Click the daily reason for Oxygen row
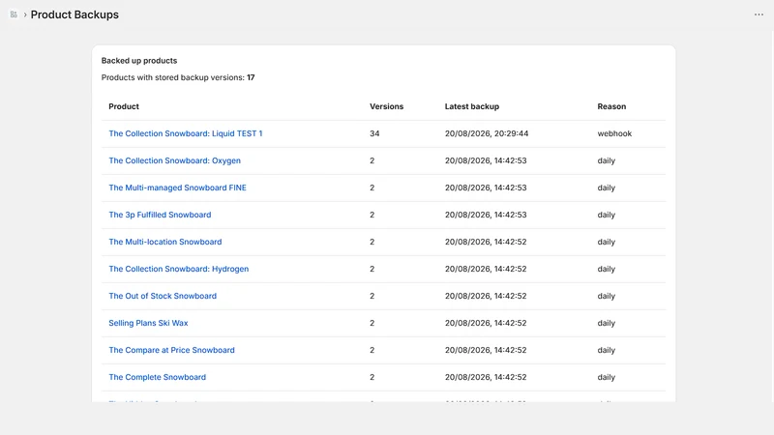Viewport: 774px width, 435px height. point(607,160)
